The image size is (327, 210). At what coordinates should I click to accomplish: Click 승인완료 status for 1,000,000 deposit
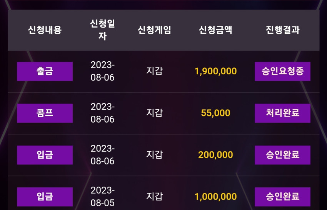click(283, 197)
